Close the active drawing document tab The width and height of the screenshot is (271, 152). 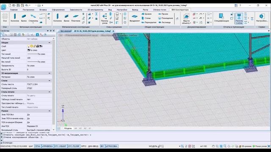coord(113,31)
